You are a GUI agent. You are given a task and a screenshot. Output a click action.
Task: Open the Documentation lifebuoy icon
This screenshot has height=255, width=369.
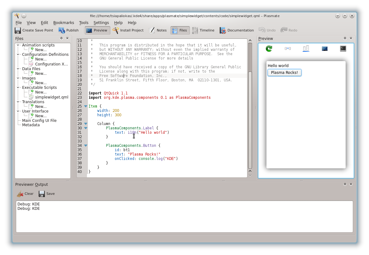(223, 30)
